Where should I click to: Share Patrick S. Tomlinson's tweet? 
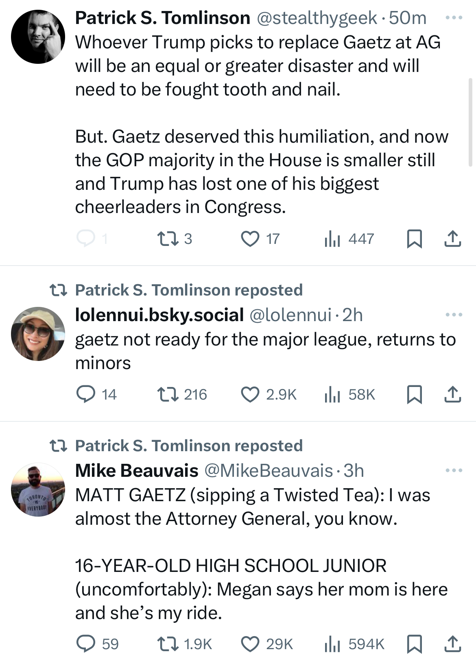pos(452,239)
